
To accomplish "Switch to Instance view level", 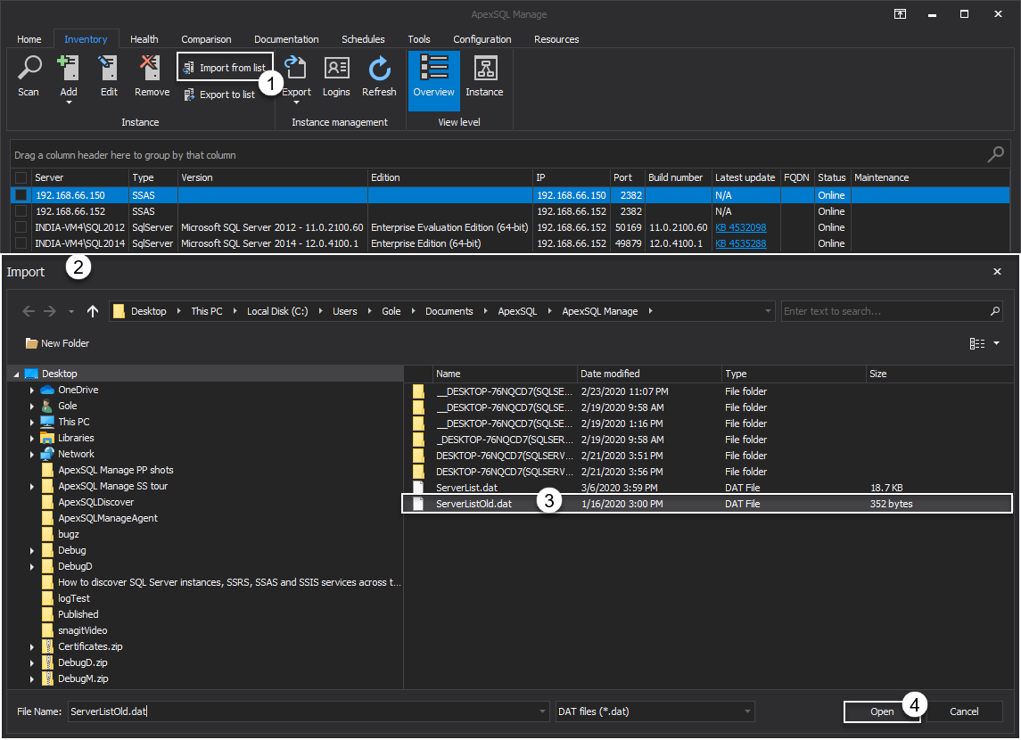I will [484, 69].
